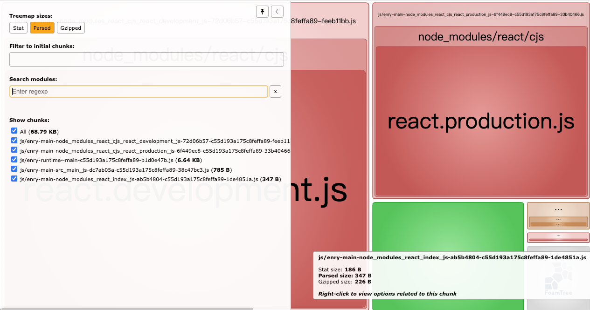Click the thin pink src_main chunk block
590x310 pixels.
click(558, 237)
